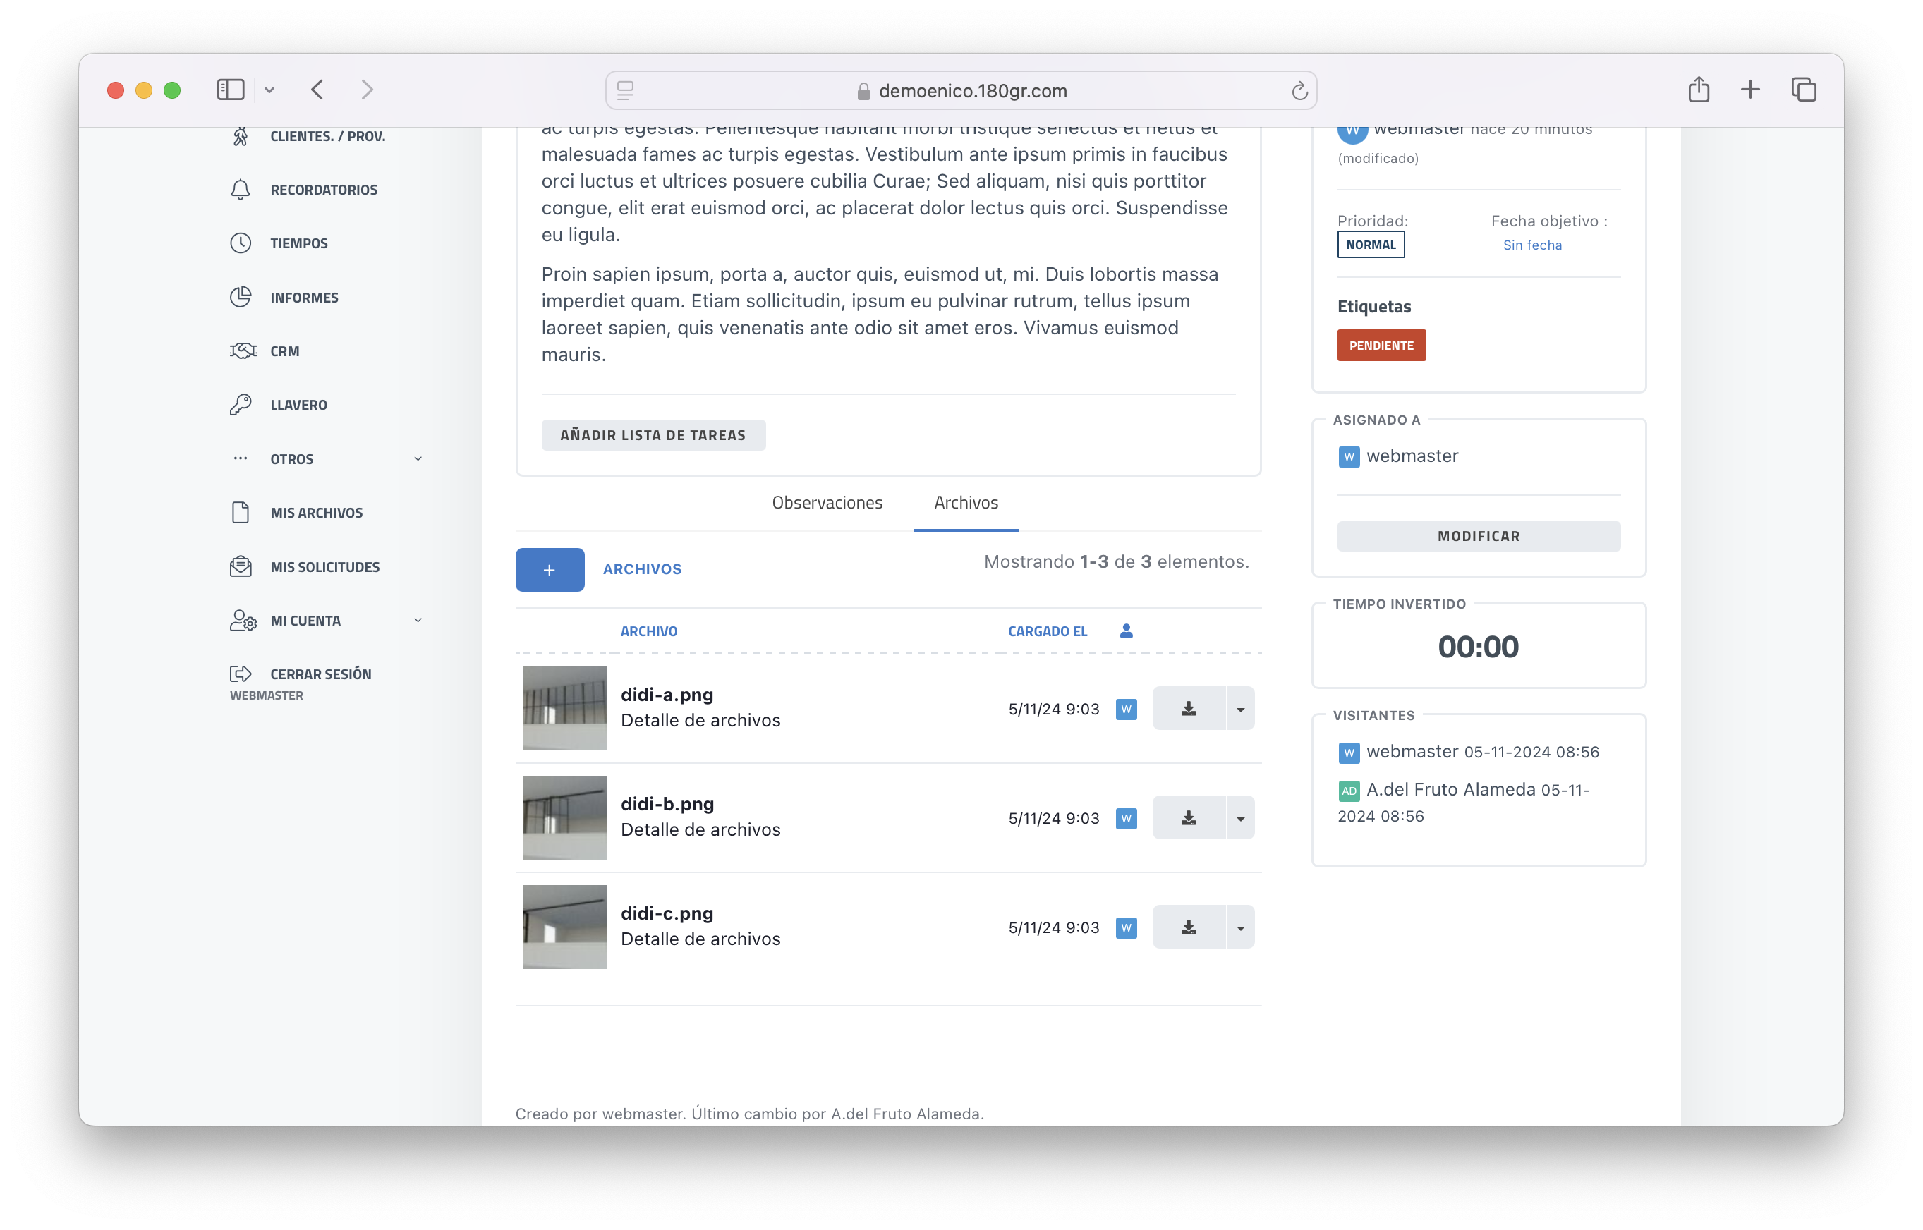Click the red Pendiente tag

point(1381,345)
